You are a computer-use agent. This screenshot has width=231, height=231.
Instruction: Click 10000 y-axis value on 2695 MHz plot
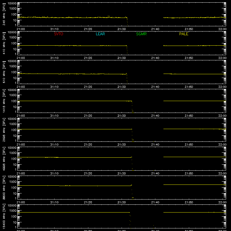(x=12, y=119)
